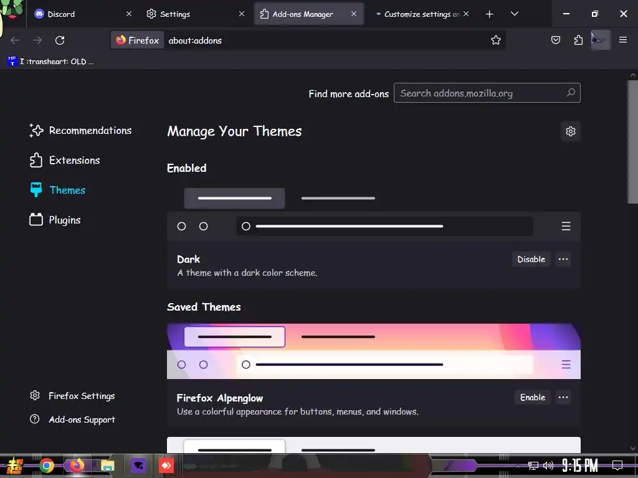Click the Firefox taskbar icon
Viewport: 638px width, 478px height.
pos(77,466)
